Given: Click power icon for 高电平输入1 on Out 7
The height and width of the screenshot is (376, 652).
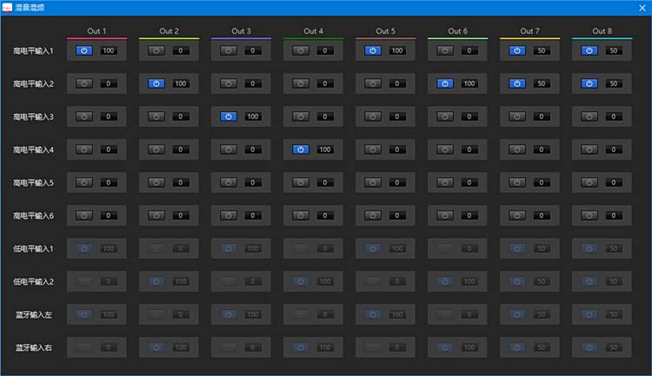Looking at the screenshot, I should [517, 51].
